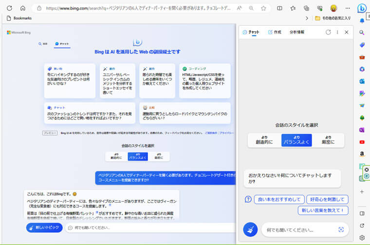Click the main page chat input field
This screenshot has height=245, width=370.
[151, 228]
